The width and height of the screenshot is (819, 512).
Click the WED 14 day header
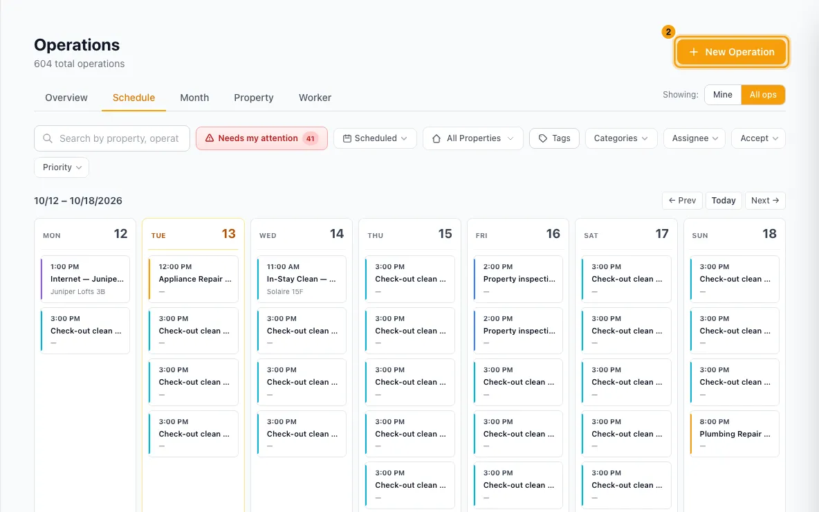pos(302,234)
